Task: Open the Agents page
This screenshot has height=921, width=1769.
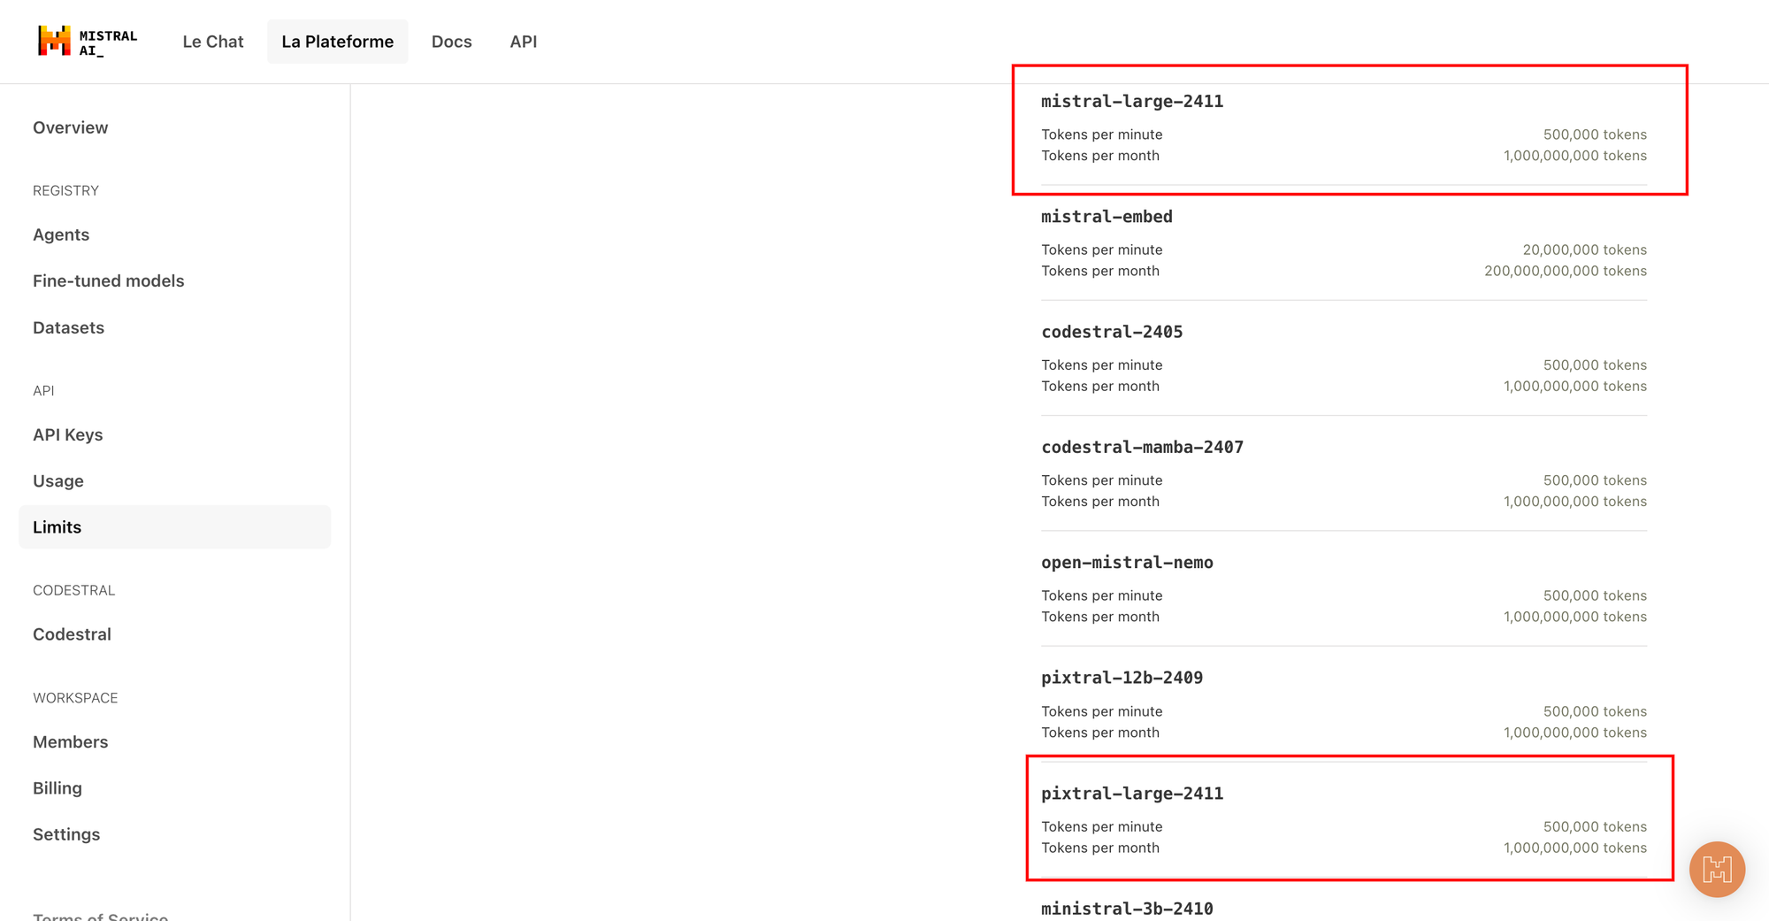Action: (x=61, y=234)
